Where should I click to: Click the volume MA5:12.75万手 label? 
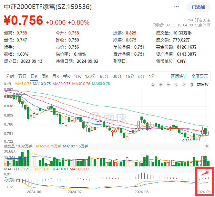[x=48, y=146]
